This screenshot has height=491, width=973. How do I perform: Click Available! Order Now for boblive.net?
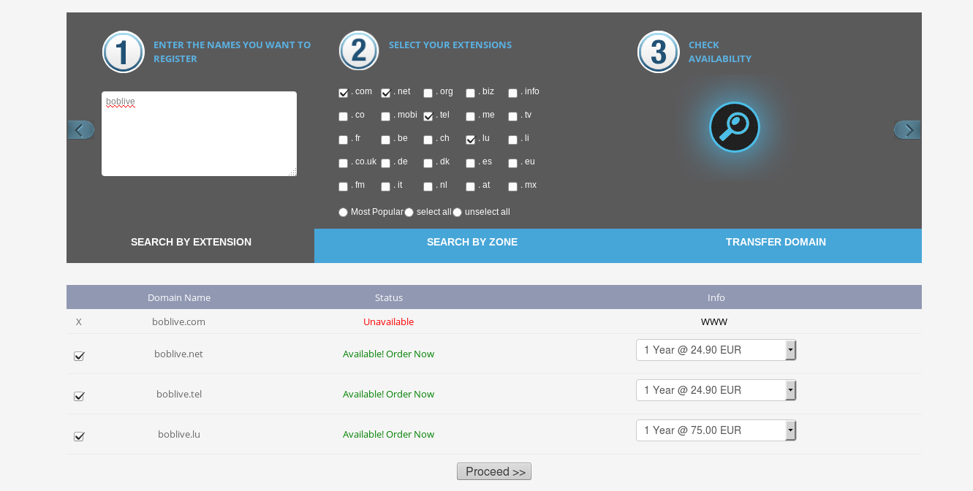pyautogui.click(x=389, y=354)
